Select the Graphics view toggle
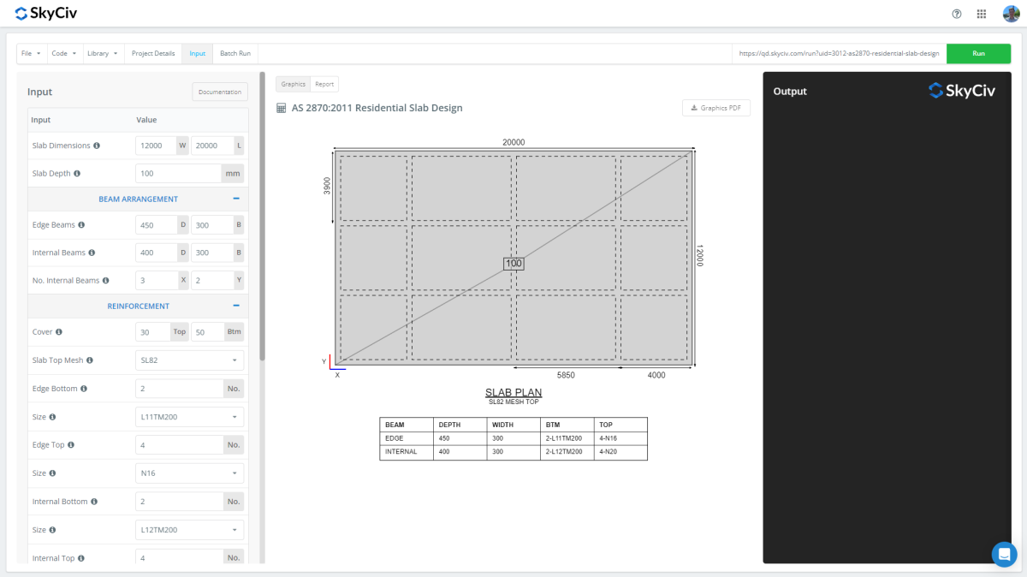 (293, 84)
